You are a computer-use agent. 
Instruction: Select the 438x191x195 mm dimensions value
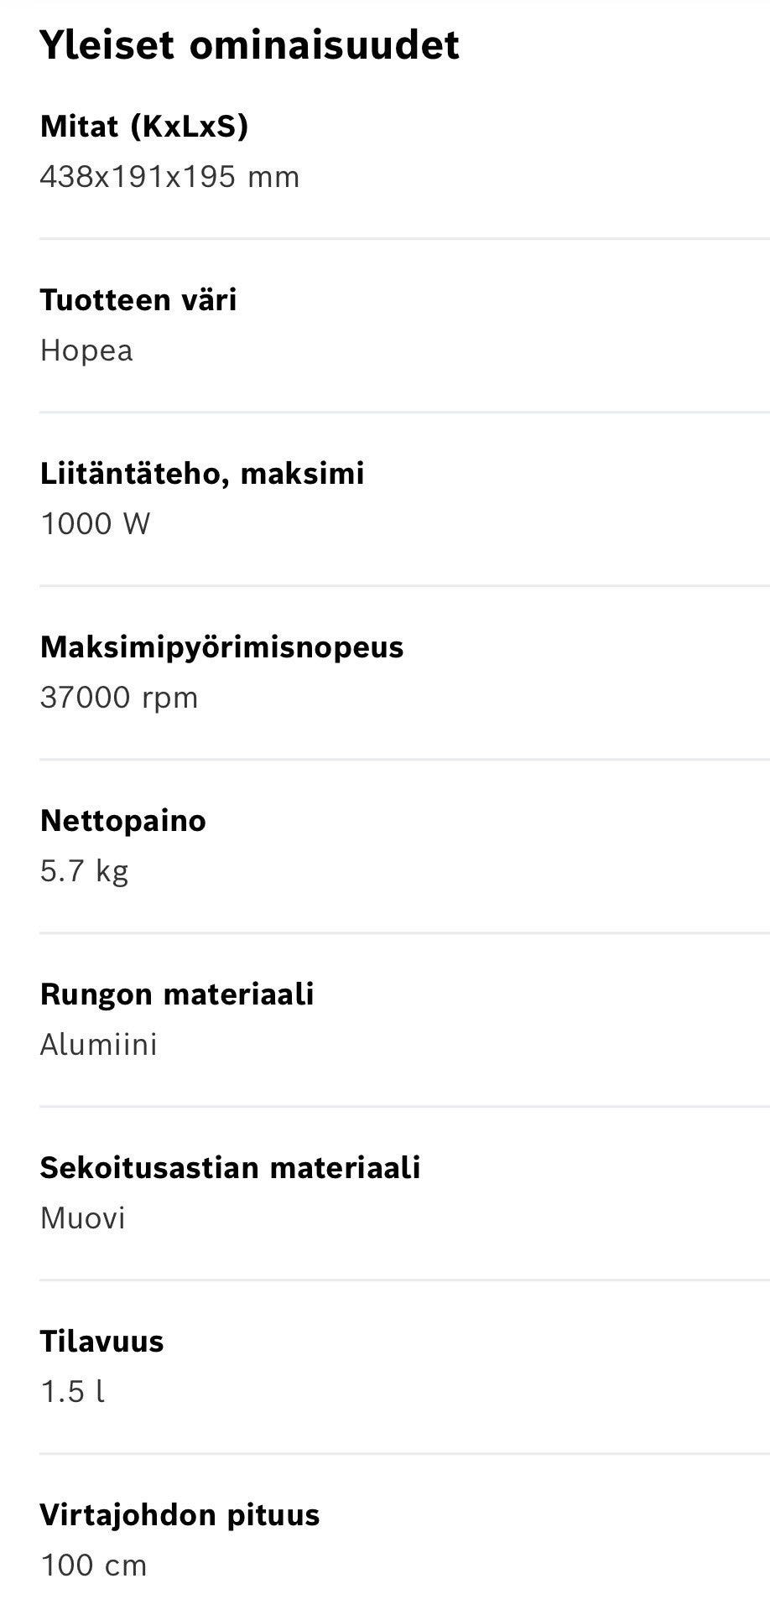(169, 177)
